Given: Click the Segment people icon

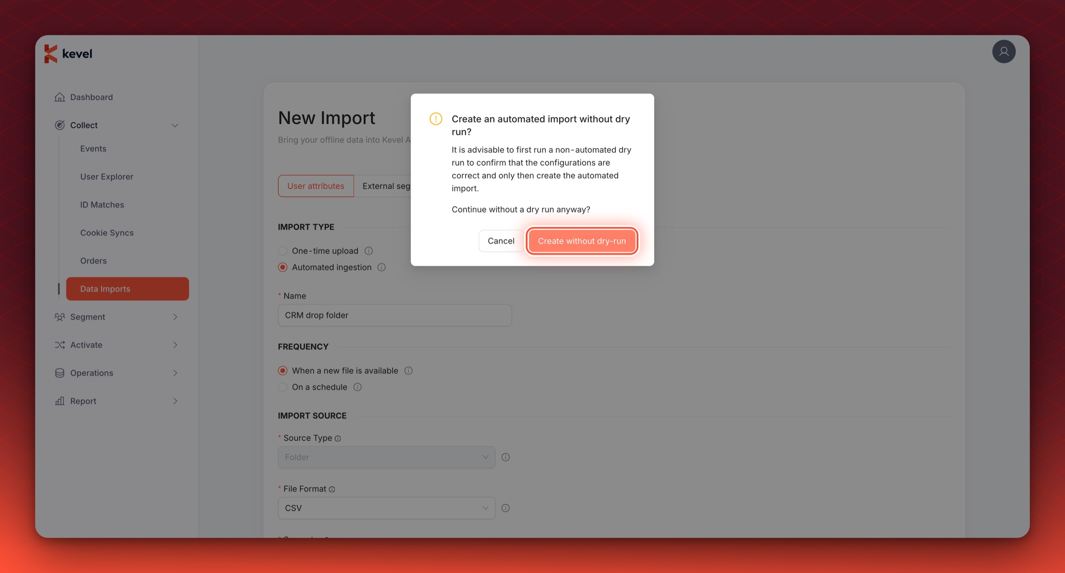Looking at the screenshot, I should tap(59, 317).
